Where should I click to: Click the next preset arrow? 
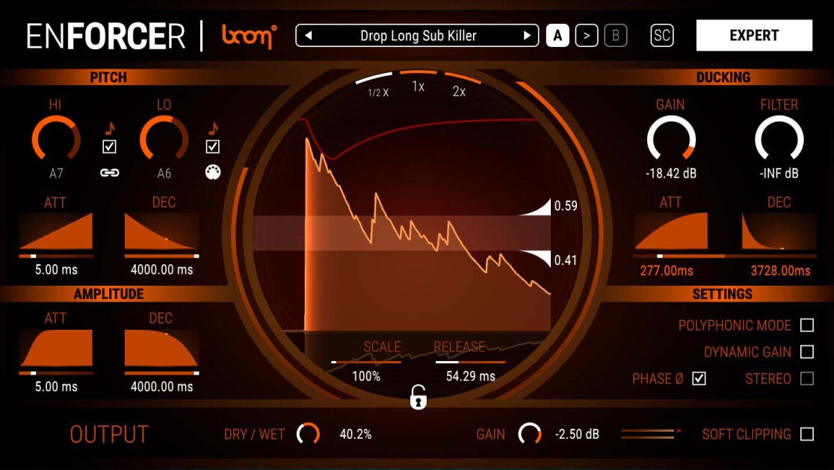point(527,36)
